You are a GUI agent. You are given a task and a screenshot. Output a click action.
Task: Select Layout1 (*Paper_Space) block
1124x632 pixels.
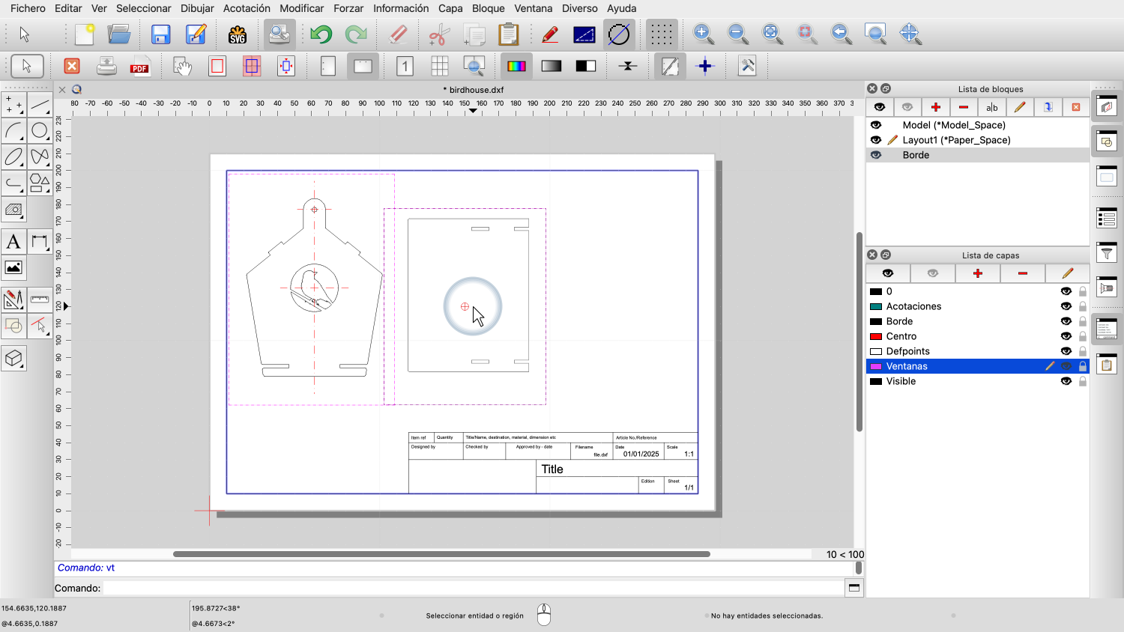click(956, 140)
